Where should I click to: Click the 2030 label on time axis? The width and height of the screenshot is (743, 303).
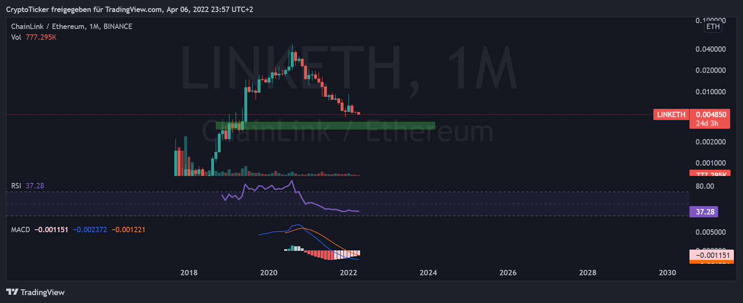tap(667, 273)
